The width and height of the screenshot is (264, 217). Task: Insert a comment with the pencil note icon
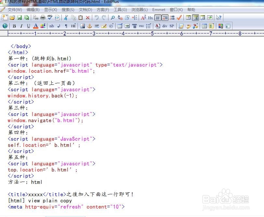104,26
